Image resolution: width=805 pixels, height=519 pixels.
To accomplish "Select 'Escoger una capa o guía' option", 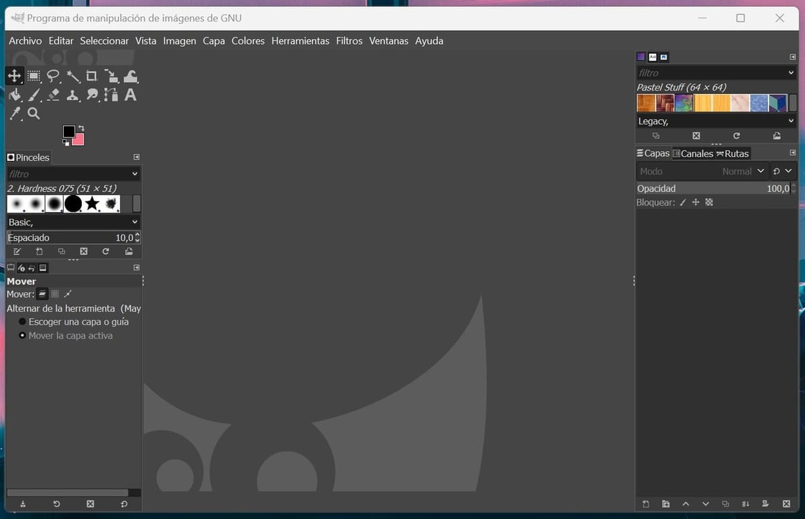I will click(x=73, y=322).
